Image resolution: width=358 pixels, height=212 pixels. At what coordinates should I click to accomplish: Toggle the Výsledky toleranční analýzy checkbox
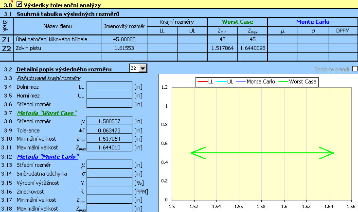coord(19,4)
